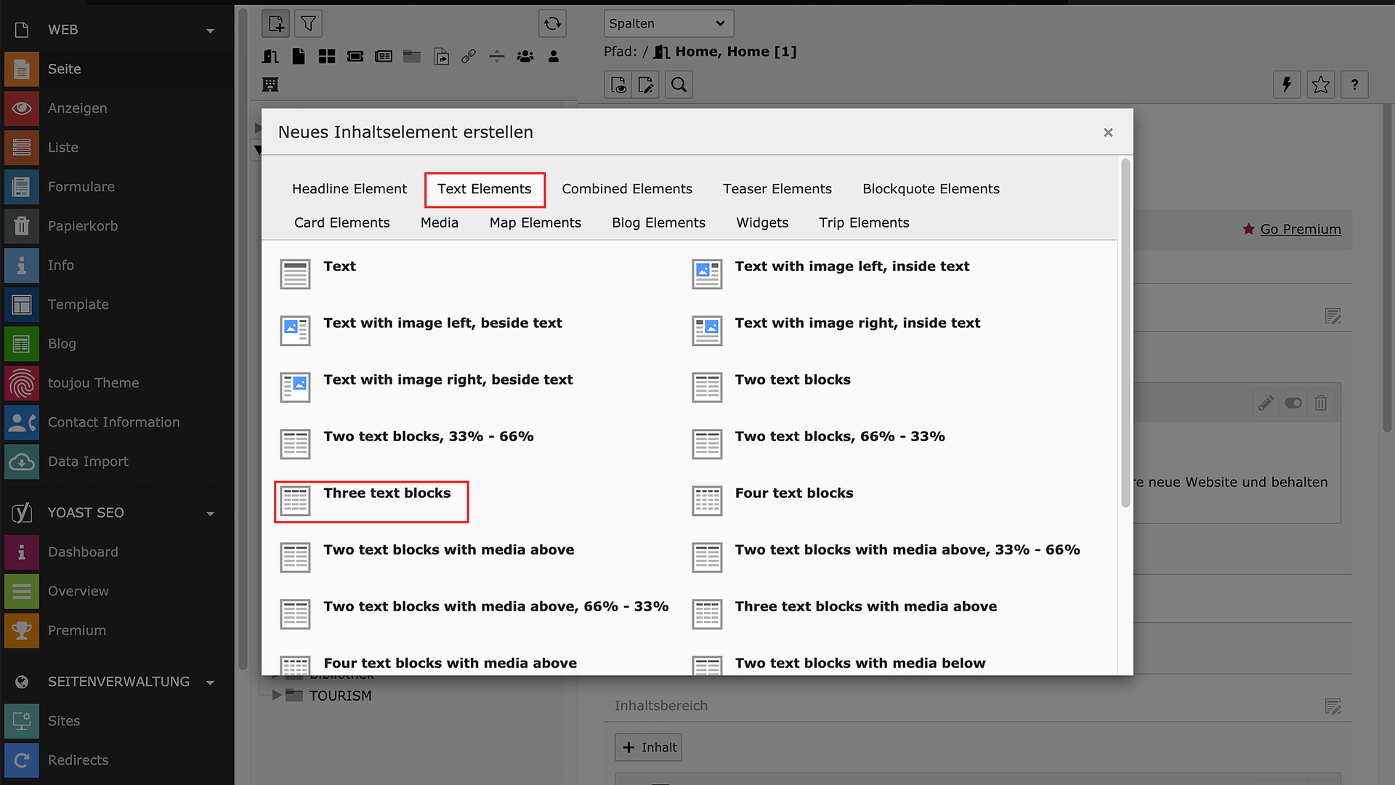Image resolution: width=1395 pixels, height=785 pixels.
Task: Open the Spalten view dropdown
Action: (668, 24)
